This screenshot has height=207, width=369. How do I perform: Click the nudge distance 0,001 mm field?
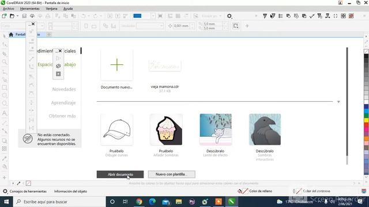click(182, 26)
